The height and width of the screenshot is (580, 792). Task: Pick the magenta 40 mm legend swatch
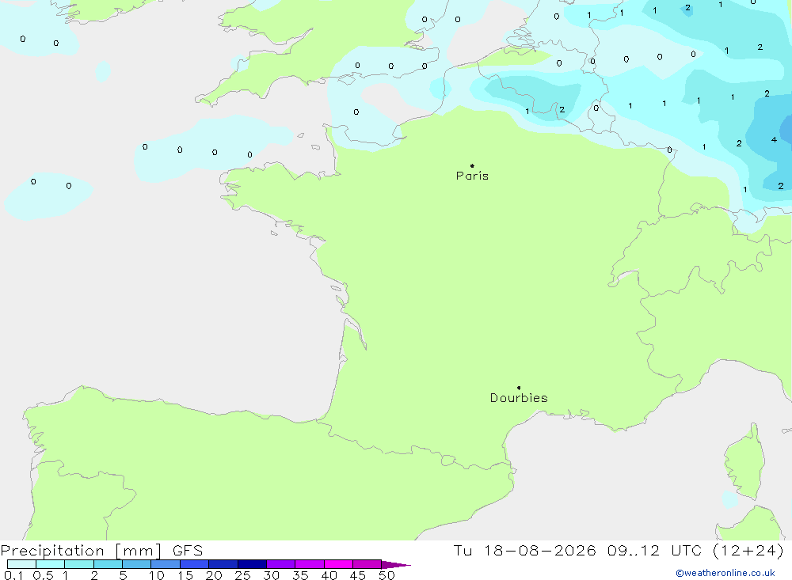338,564
